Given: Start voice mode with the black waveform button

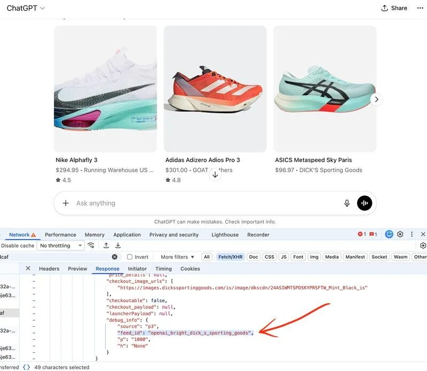Looking at the screenshot, I should click(365, 203).
